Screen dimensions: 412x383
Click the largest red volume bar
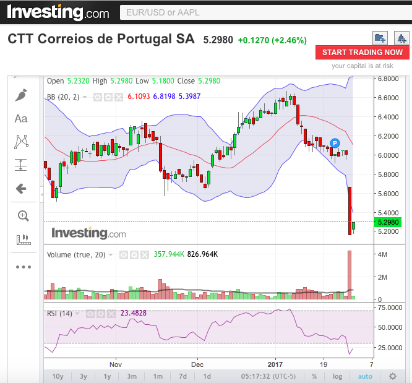(x=350, y=275)
